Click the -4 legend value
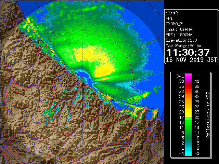The height and width of the screenshot is (164, 219). click(181, 153)
